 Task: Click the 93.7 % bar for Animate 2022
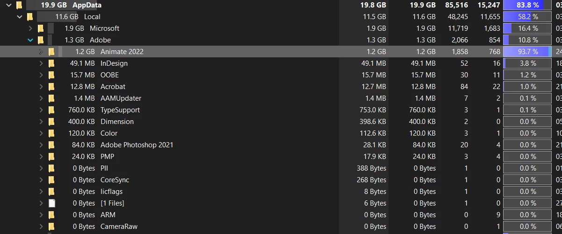[527, 52]
